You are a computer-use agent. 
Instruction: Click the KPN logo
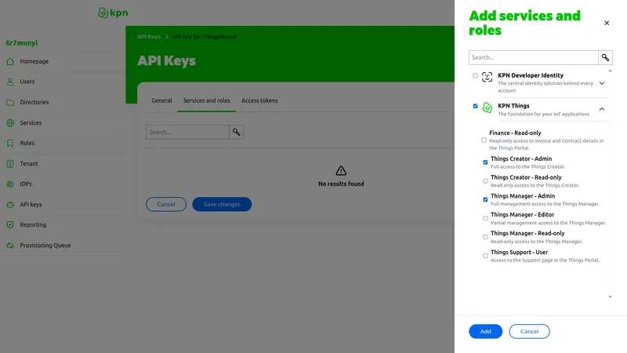click(113, 13)
